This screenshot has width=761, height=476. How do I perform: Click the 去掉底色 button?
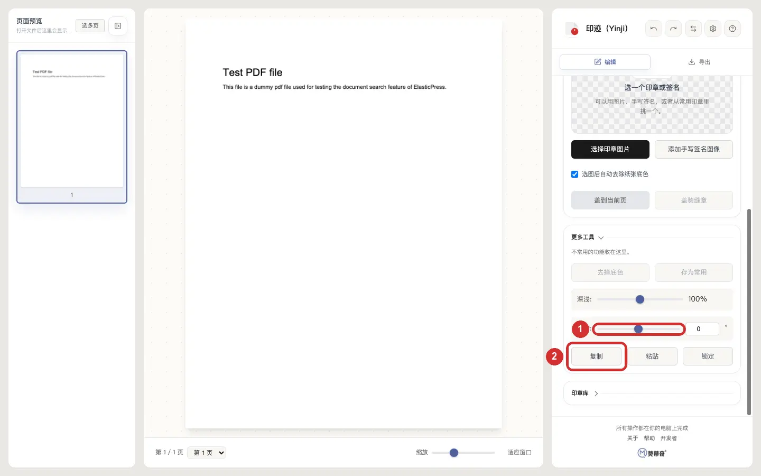610,272
